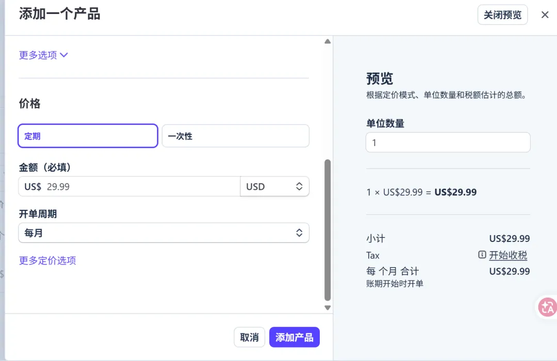Click the scrollbar down arrow

(x=327, y=308)
